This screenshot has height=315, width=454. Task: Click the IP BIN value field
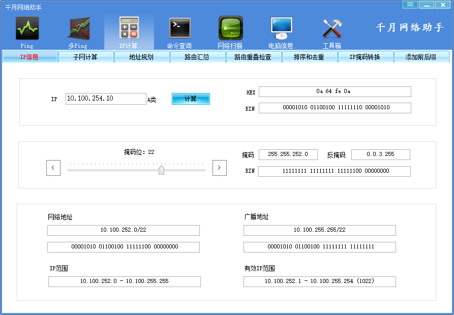(335, 108)
